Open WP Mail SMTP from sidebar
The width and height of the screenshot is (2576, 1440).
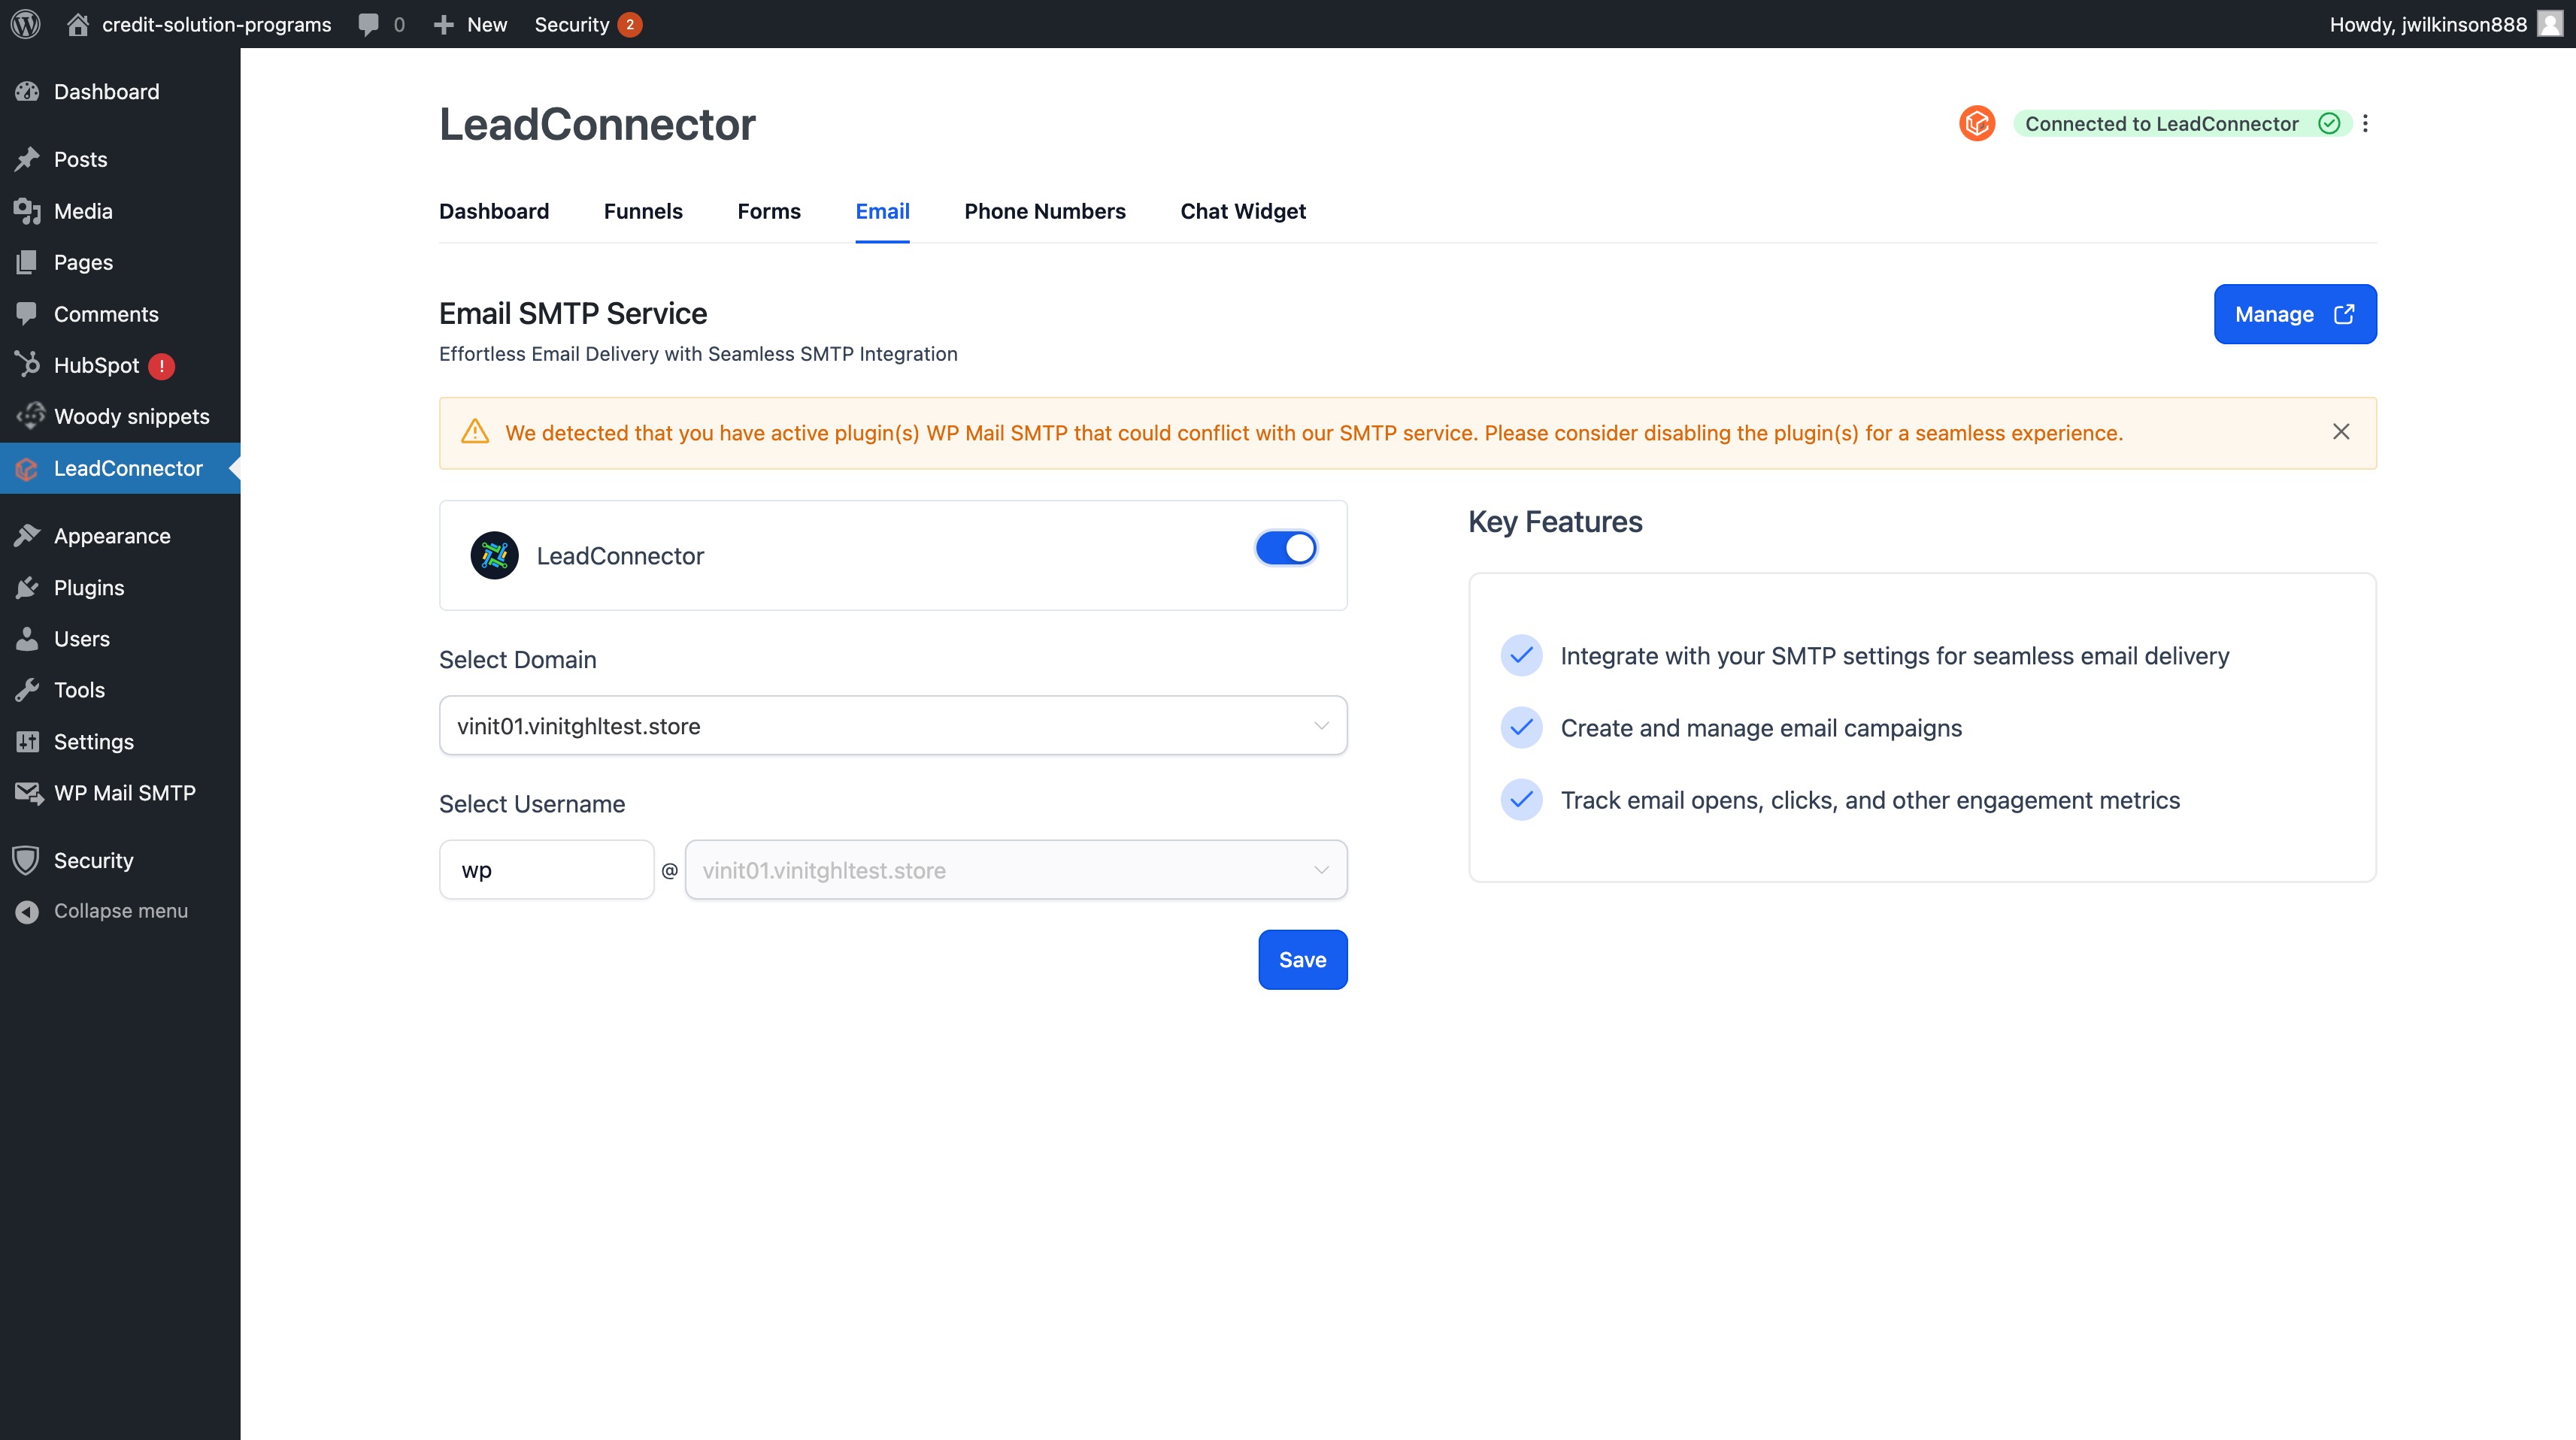click(124, 794)
